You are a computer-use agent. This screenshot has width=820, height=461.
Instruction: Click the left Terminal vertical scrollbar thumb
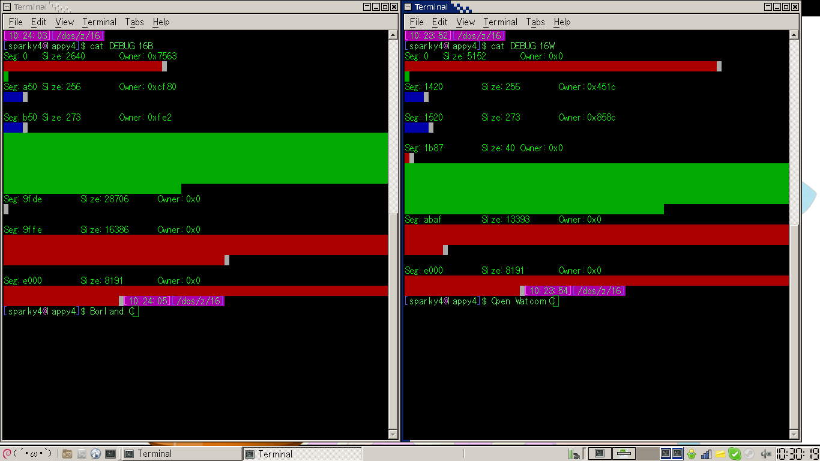click(393, 321)
